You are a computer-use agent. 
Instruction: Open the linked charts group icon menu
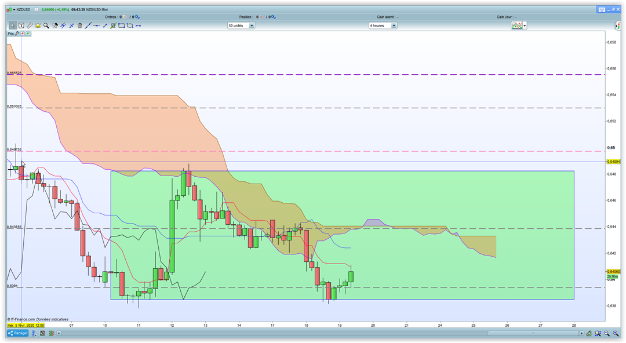tap(34, 333)
